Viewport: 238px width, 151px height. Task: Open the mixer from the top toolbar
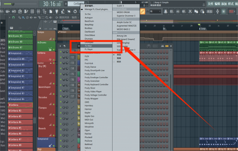point(38,11)
